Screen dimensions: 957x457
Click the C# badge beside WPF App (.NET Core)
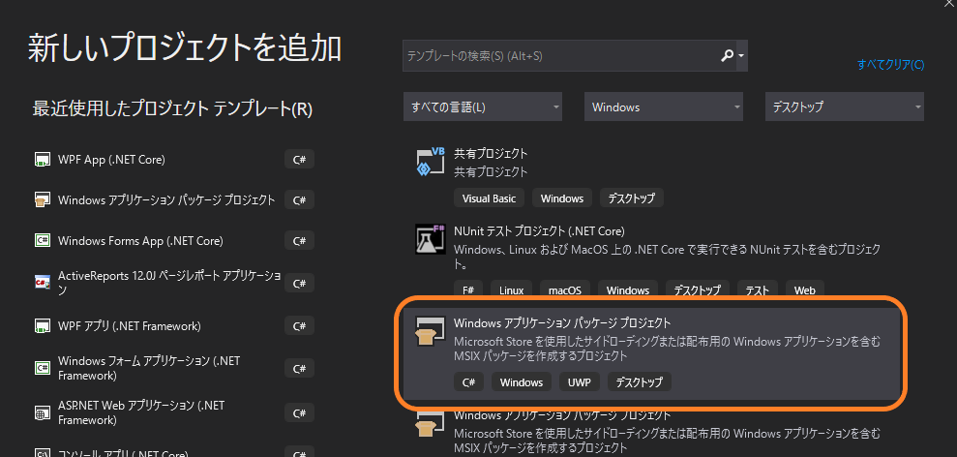click(299, 160)
